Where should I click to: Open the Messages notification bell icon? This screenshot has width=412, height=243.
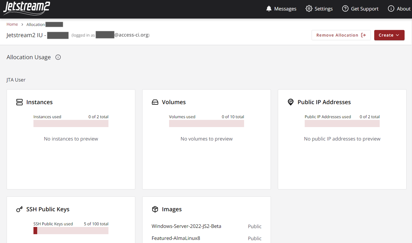pos(269,9)
